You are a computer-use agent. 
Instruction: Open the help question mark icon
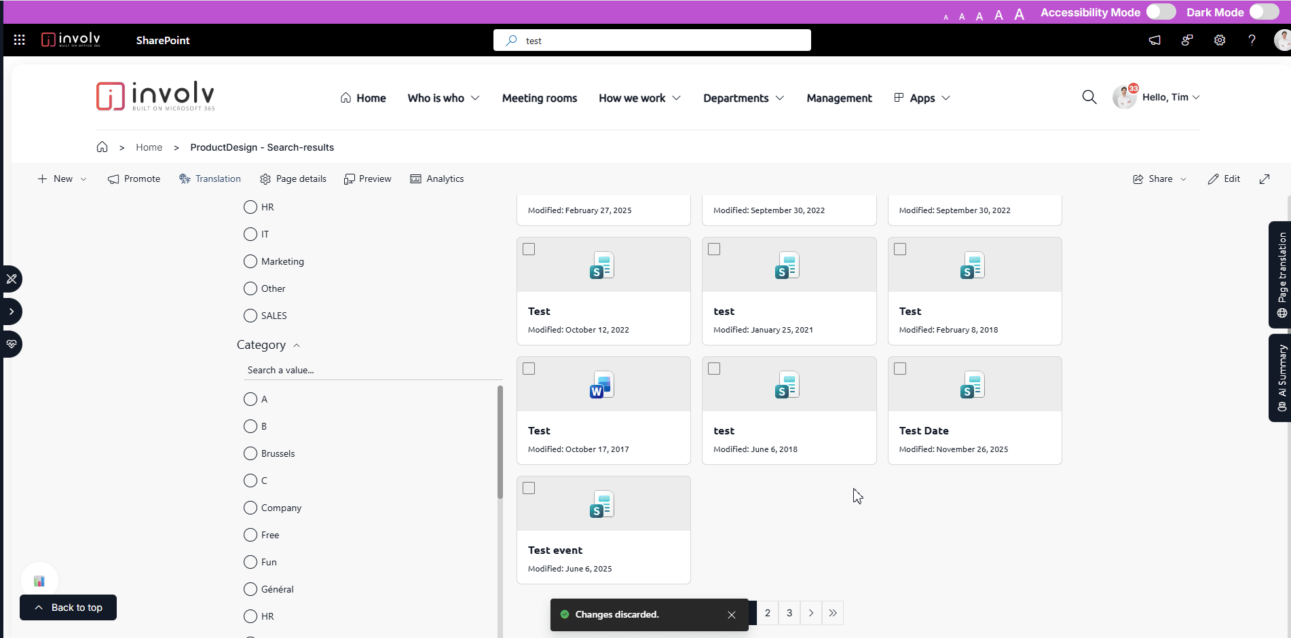(1252, 40)
